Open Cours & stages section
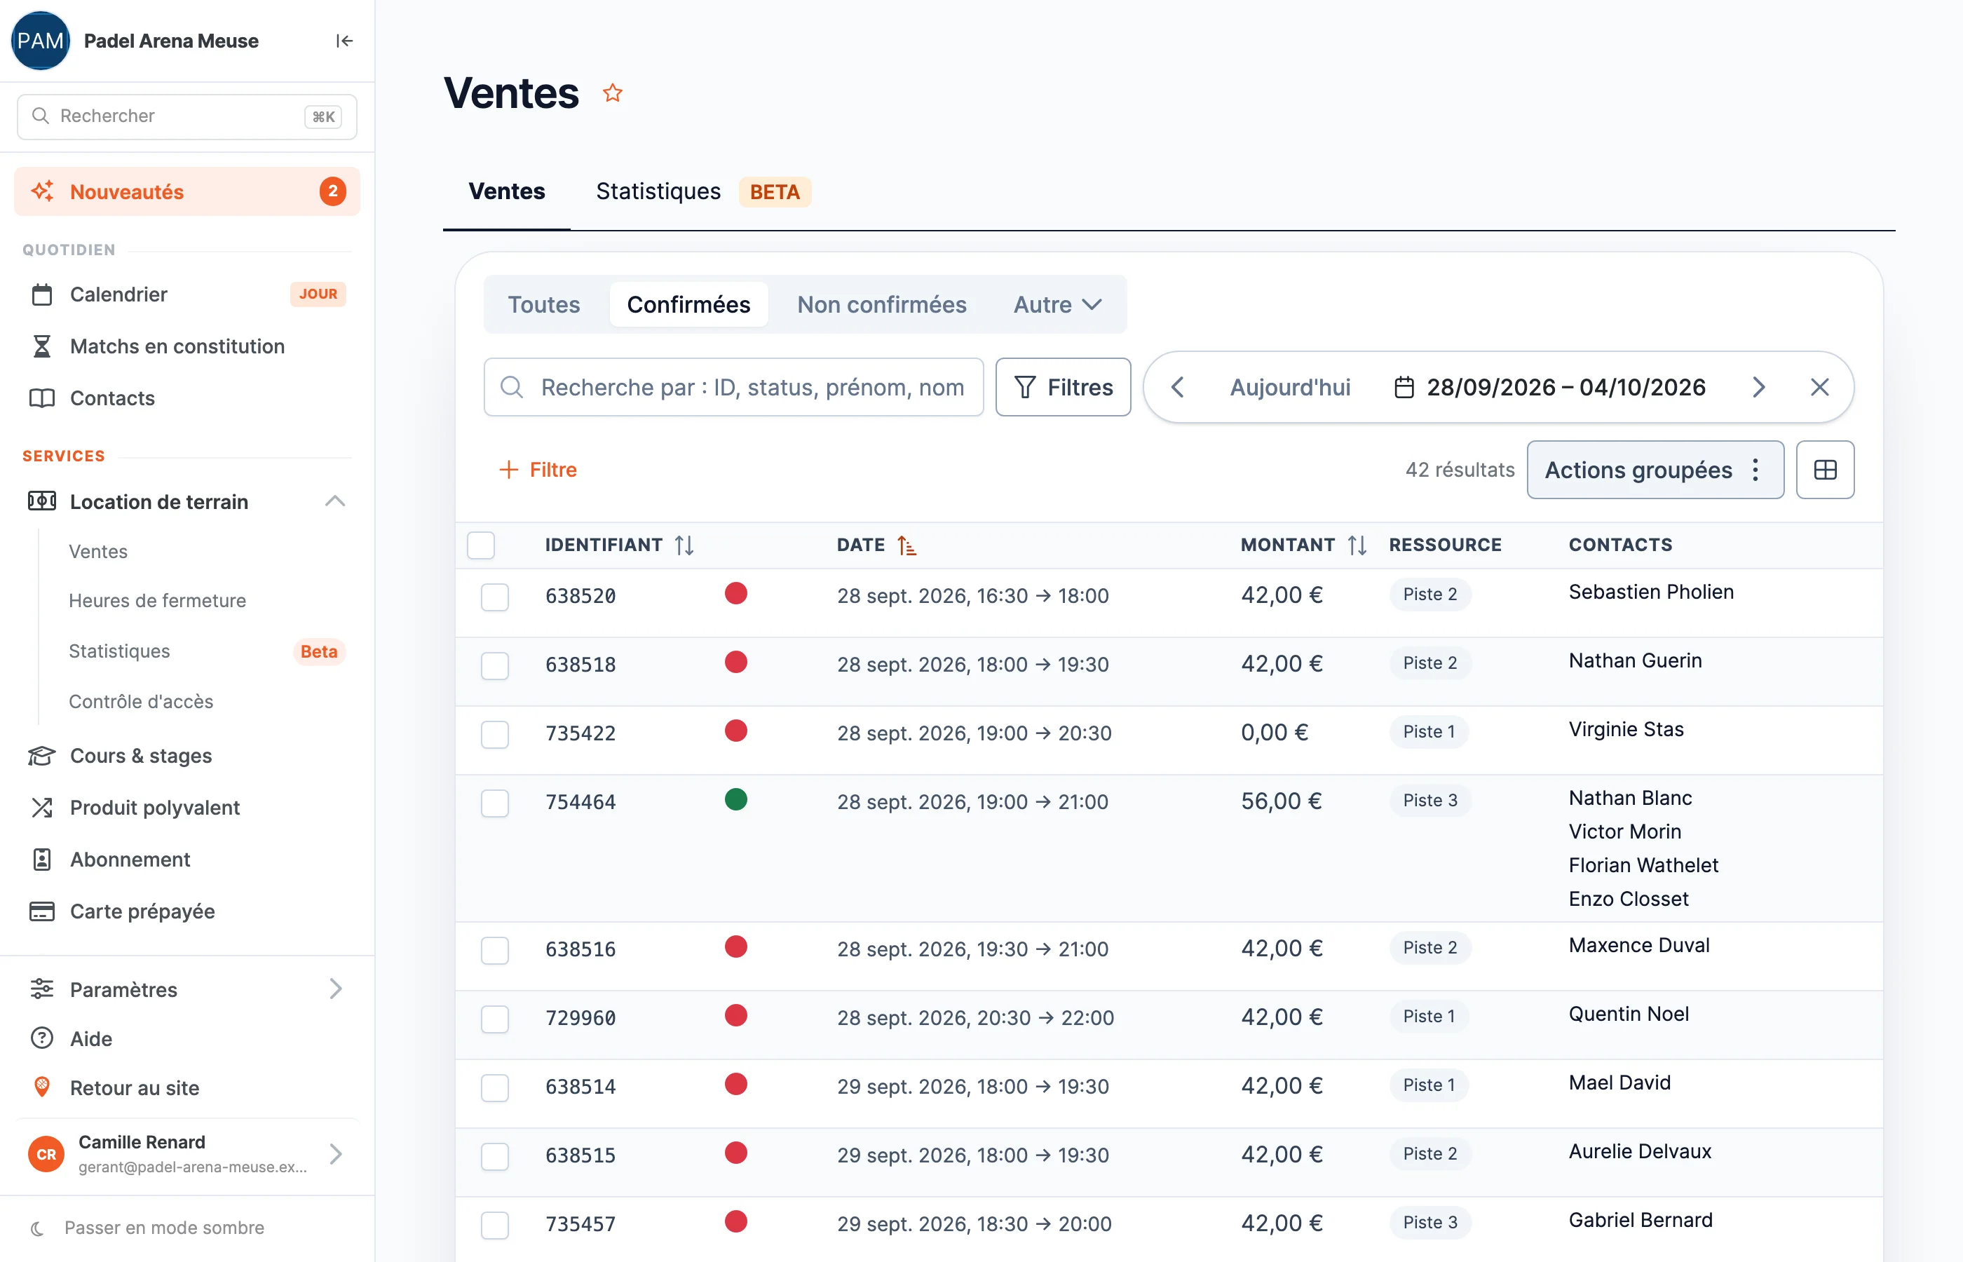This screenshot has height=1262, width=1963. click(x=186, y=756)
